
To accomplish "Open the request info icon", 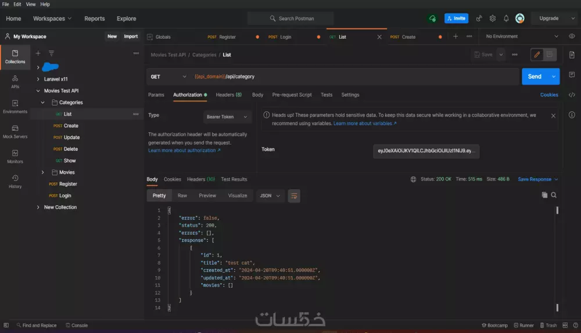I will point(572,115).
